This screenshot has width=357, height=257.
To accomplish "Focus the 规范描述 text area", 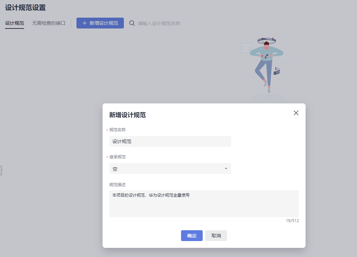I will tap(204, 204).
